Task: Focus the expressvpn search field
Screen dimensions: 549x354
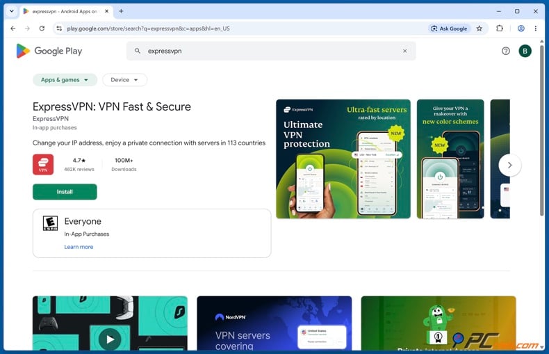Action: [x=271, y=51]
